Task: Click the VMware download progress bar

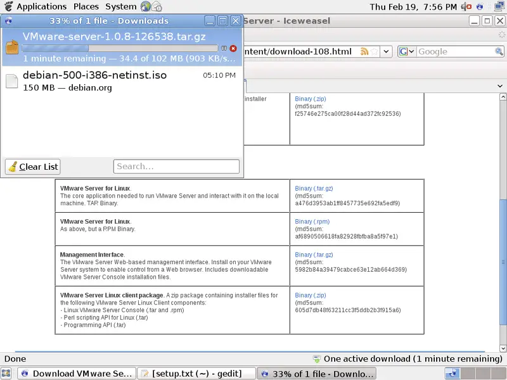Action: pyautogui.click(x=120, y=49)
